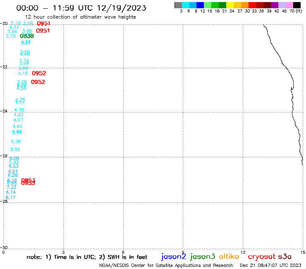Click the latitude axis label '-26'
This screenshot has width=306, height=269.
(4, 156)
